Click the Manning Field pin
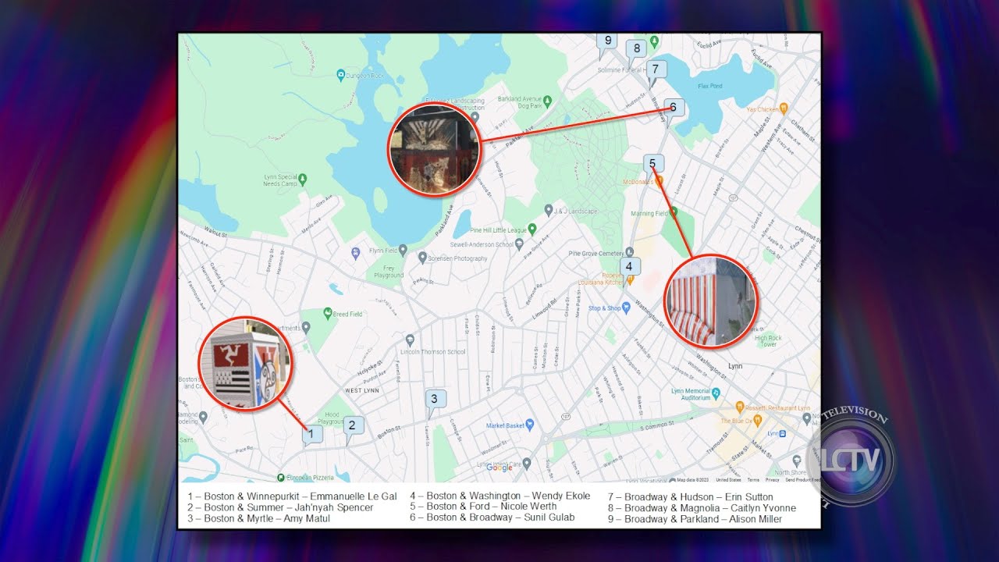The image size is (999, 562). point(673,212)
